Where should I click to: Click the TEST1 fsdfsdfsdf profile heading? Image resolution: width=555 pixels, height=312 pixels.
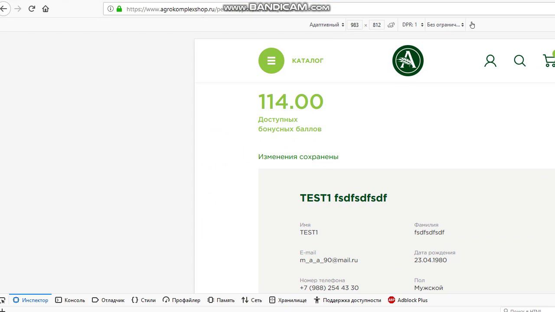[x=343, y=198]
